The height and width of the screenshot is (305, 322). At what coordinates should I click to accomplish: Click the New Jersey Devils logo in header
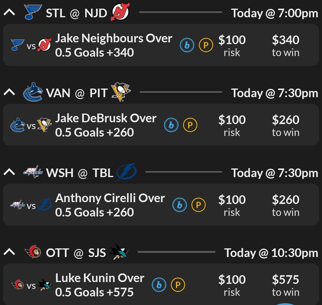[x=120, y=13]
